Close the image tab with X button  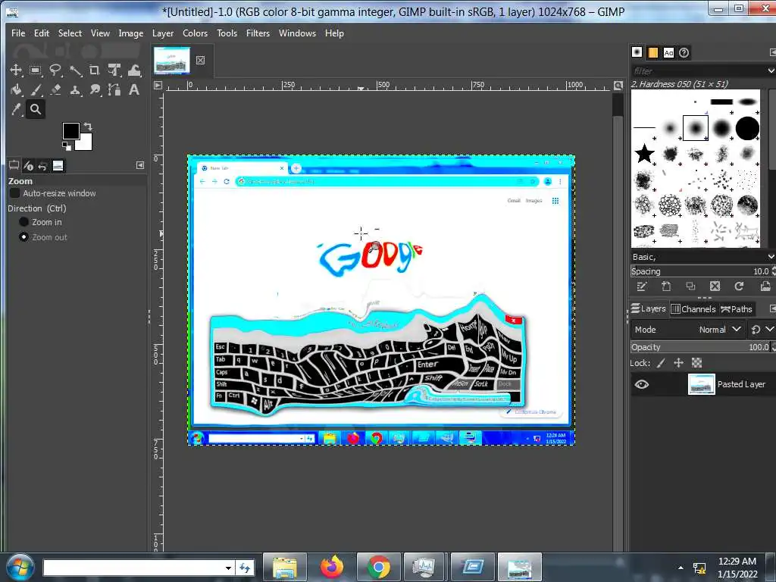coord(200,60)
